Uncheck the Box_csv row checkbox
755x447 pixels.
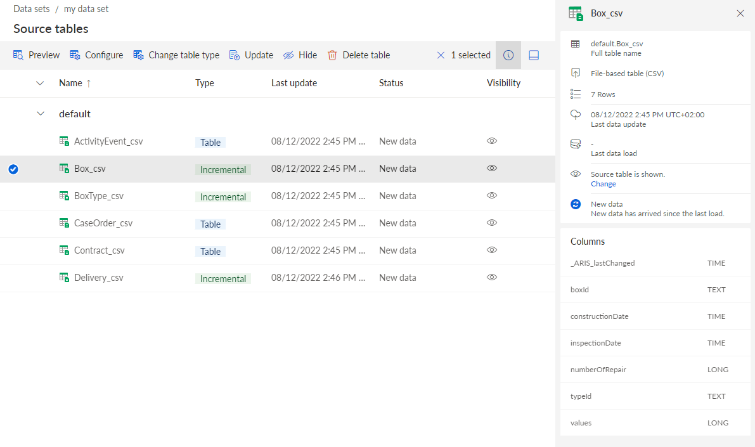click(13, 169)
